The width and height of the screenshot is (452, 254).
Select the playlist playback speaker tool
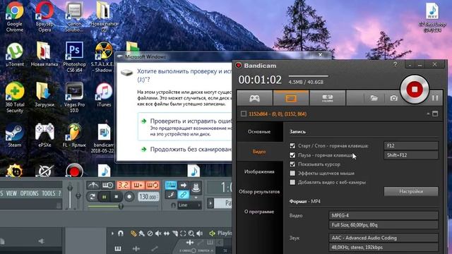[x=199, y=234]
